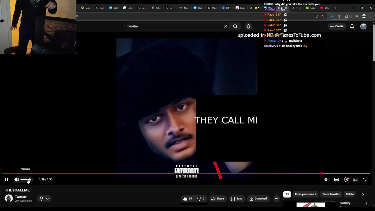Click the webcam overlay feed

(38, 27)
